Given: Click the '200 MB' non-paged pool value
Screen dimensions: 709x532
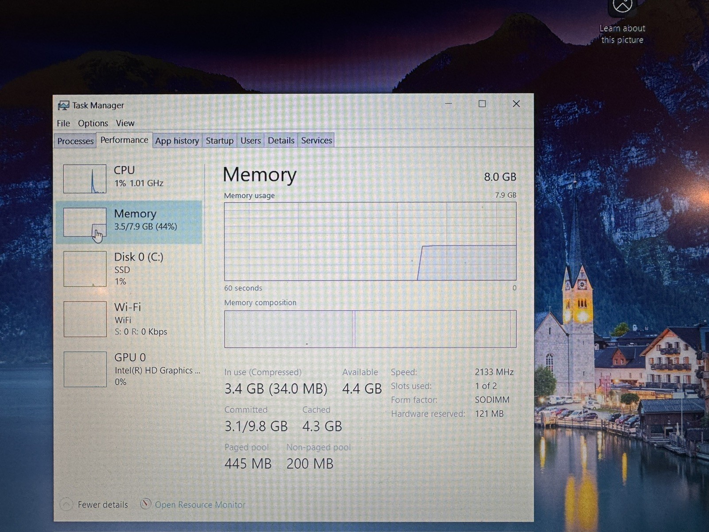Looking at the screenshot, I should [310, 464].
